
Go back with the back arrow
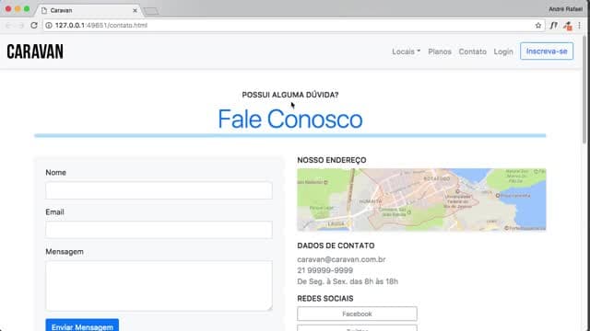[8, 25]
